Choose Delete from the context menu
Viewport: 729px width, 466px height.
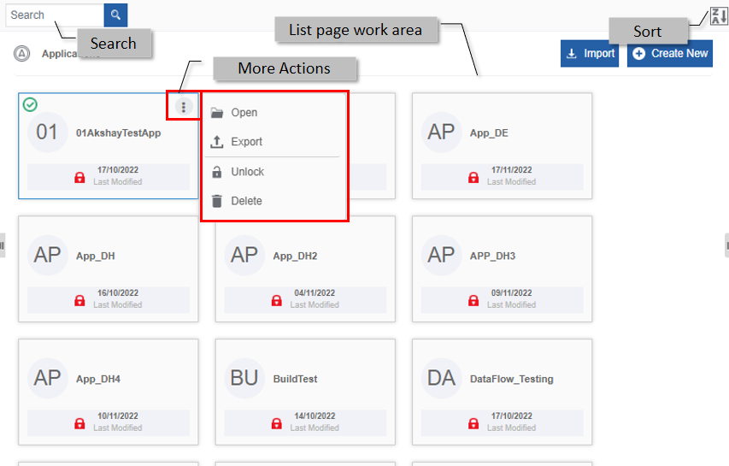(x=272, y=201)
